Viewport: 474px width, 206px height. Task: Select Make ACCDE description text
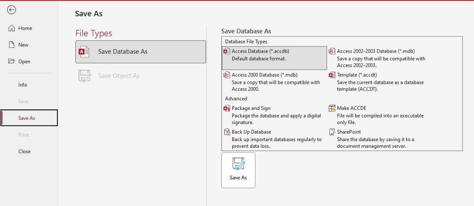click(380, 119)
